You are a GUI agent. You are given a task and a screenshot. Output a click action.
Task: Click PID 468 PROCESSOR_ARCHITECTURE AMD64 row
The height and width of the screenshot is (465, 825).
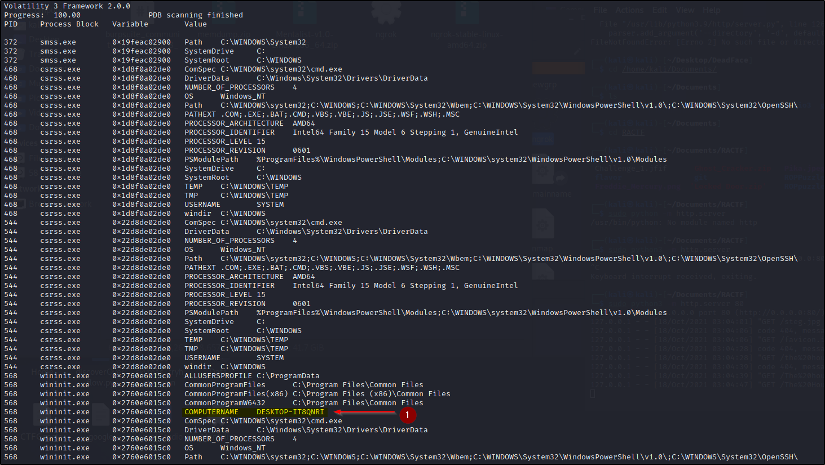tap(160, 123)
